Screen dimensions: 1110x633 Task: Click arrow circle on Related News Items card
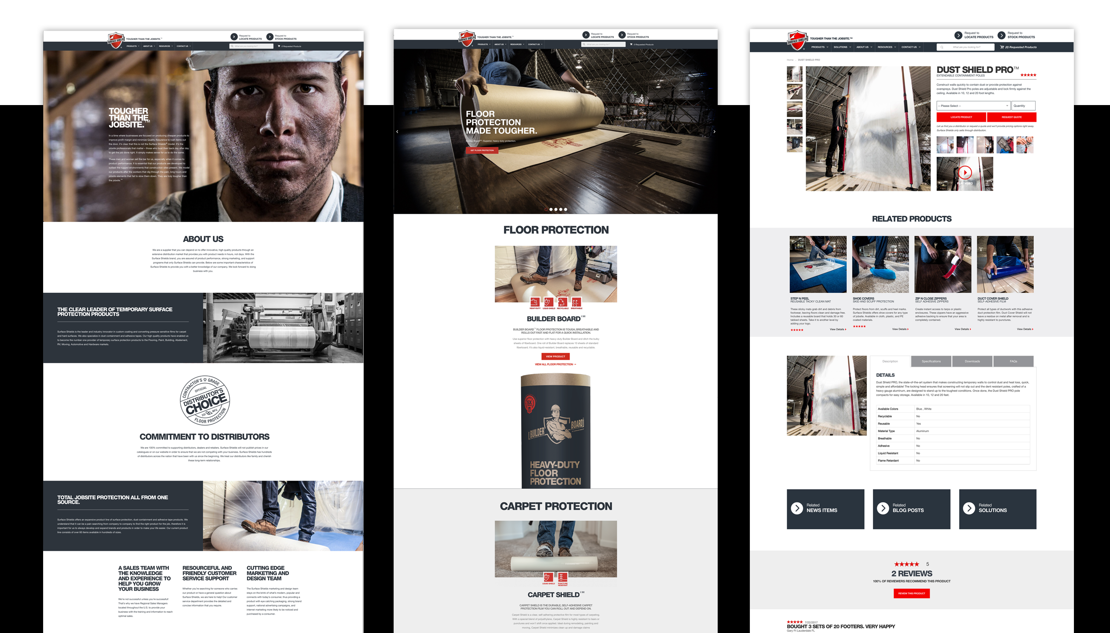(796, 508)
